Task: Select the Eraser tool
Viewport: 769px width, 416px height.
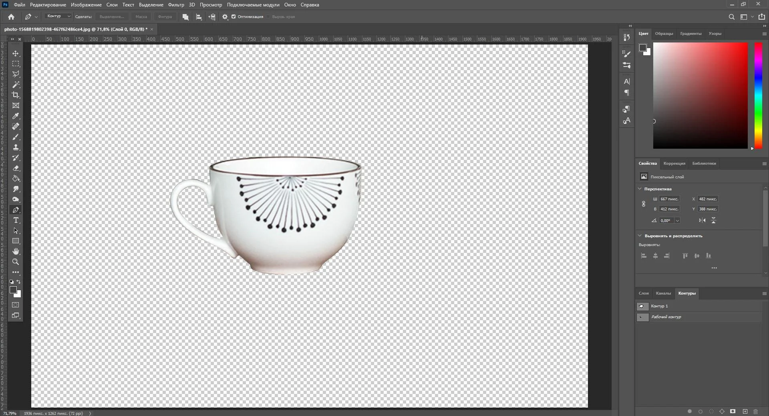Action: (x=16, y=168)
